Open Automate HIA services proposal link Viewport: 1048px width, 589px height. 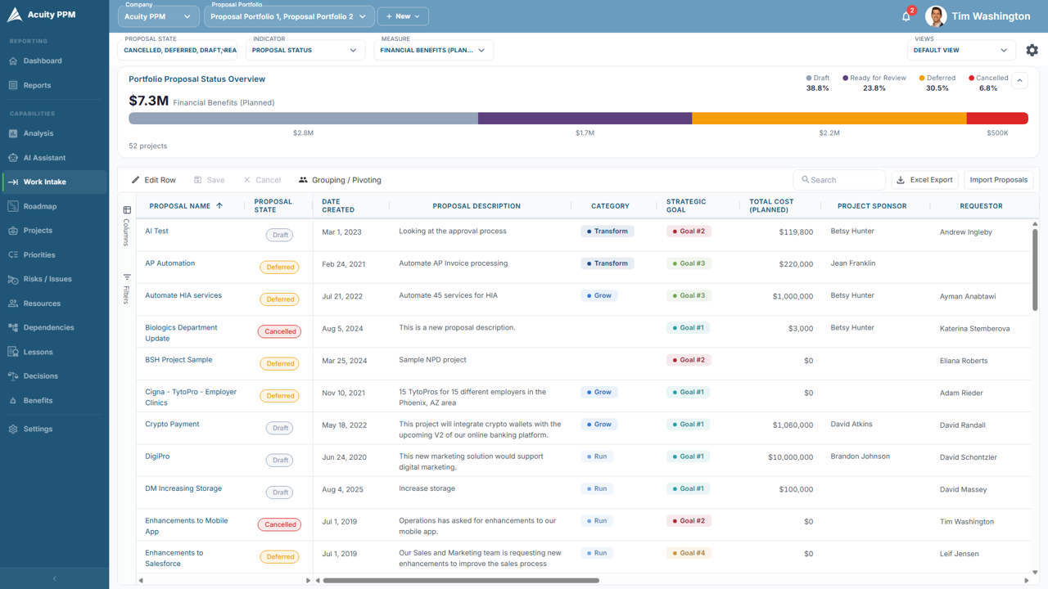point(183,295)
